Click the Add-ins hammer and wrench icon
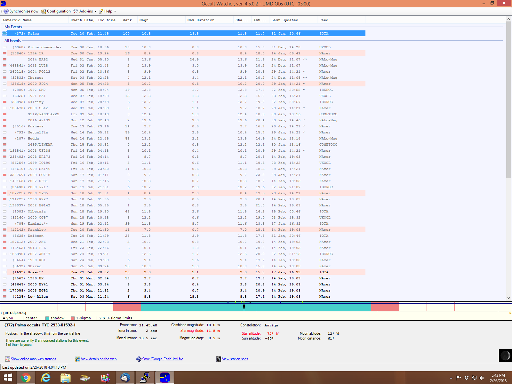Image resolution: width=512 pixels, height=384 pixels. click(x=76, y=11)
